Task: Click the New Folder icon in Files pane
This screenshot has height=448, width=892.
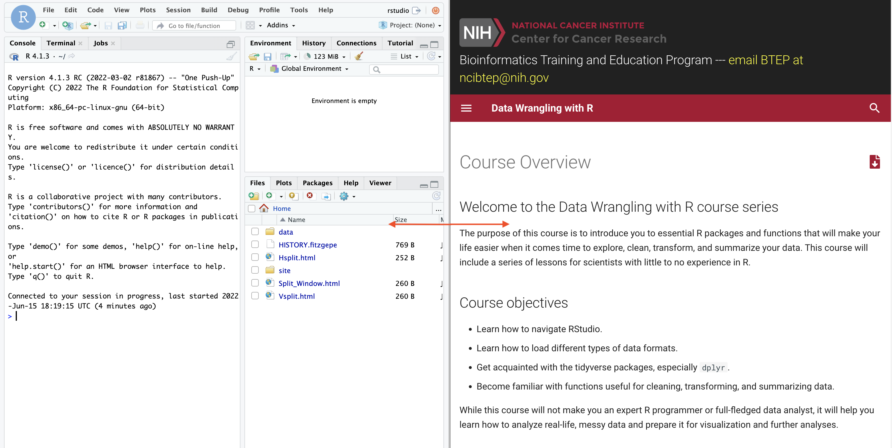Action: (x=254, y=196)
